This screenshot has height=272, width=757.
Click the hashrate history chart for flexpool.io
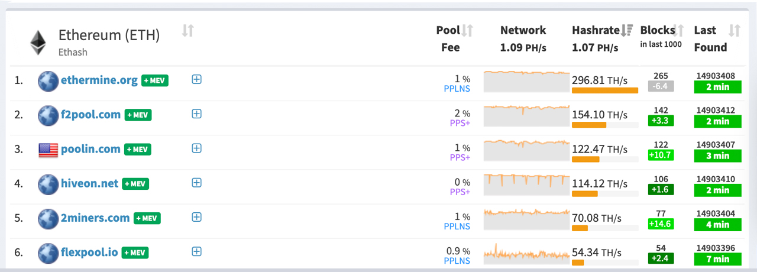pos(526,253)
